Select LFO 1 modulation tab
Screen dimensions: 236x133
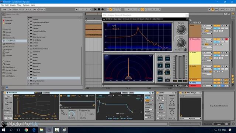coord(129,96)
